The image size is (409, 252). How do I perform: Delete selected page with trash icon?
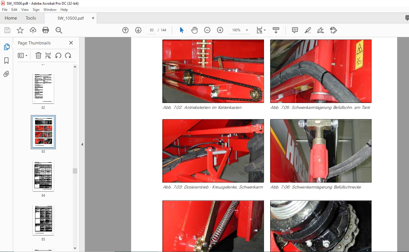point(38,55)
